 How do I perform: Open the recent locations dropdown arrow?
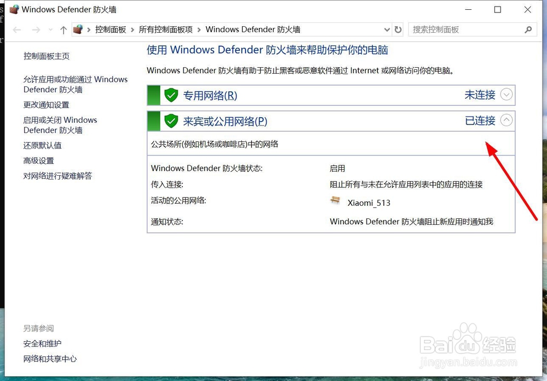pyautogui.click(x=50, y=30)
